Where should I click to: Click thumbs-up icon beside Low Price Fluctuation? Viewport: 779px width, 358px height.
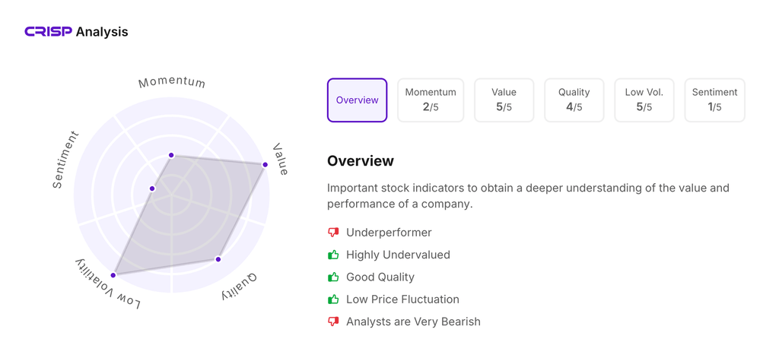(x=333, y=299)
